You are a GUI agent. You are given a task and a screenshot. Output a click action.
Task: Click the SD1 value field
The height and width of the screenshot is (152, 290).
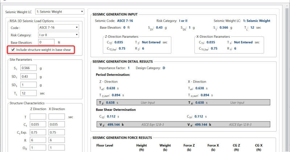coord(28,77)
